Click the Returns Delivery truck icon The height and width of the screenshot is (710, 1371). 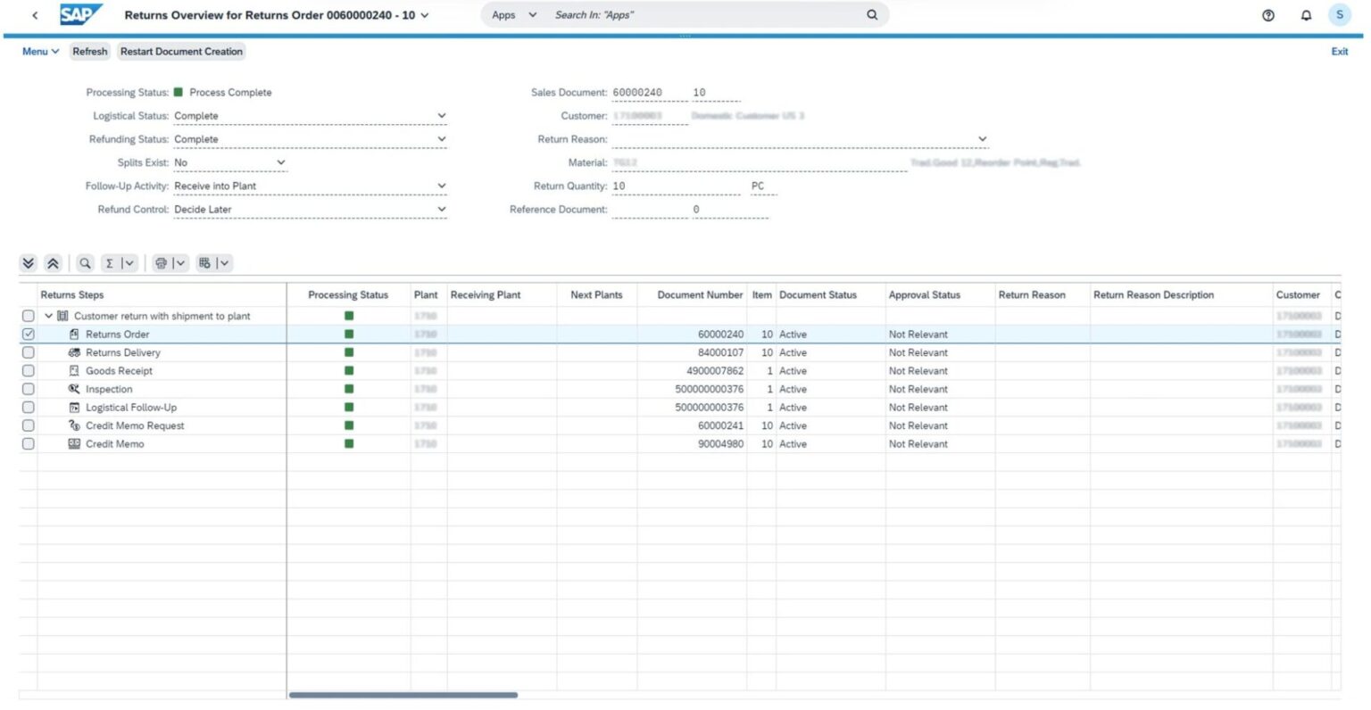pos(74,352)
